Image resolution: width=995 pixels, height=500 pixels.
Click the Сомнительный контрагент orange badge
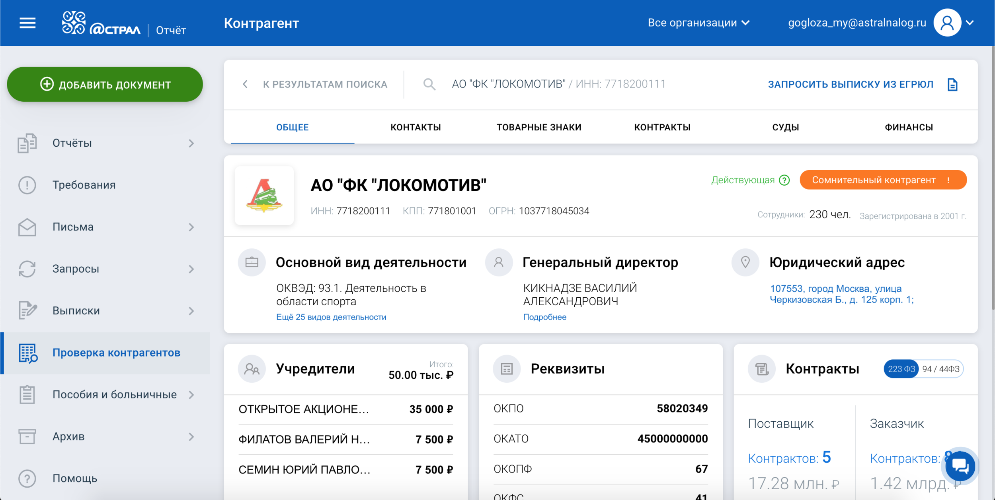pyautogui.click(x=882, y=180)
